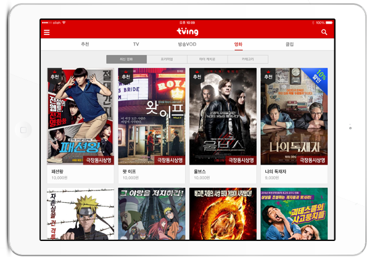Viewport: 367px width, 257px height.
Task: Open the 울브스 movie poster
Action: coord(223,116)
